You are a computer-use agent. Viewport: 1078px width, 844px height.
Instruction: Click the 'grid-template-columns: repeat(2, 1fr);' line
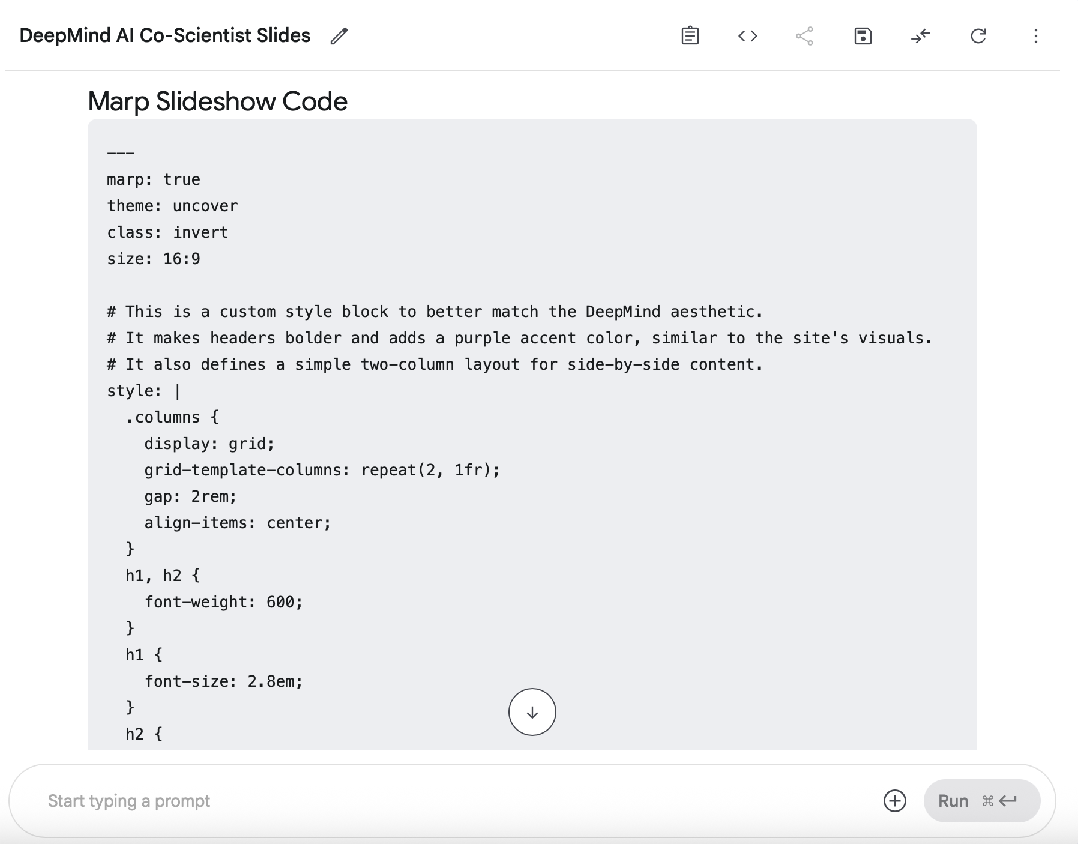[322, 470]
